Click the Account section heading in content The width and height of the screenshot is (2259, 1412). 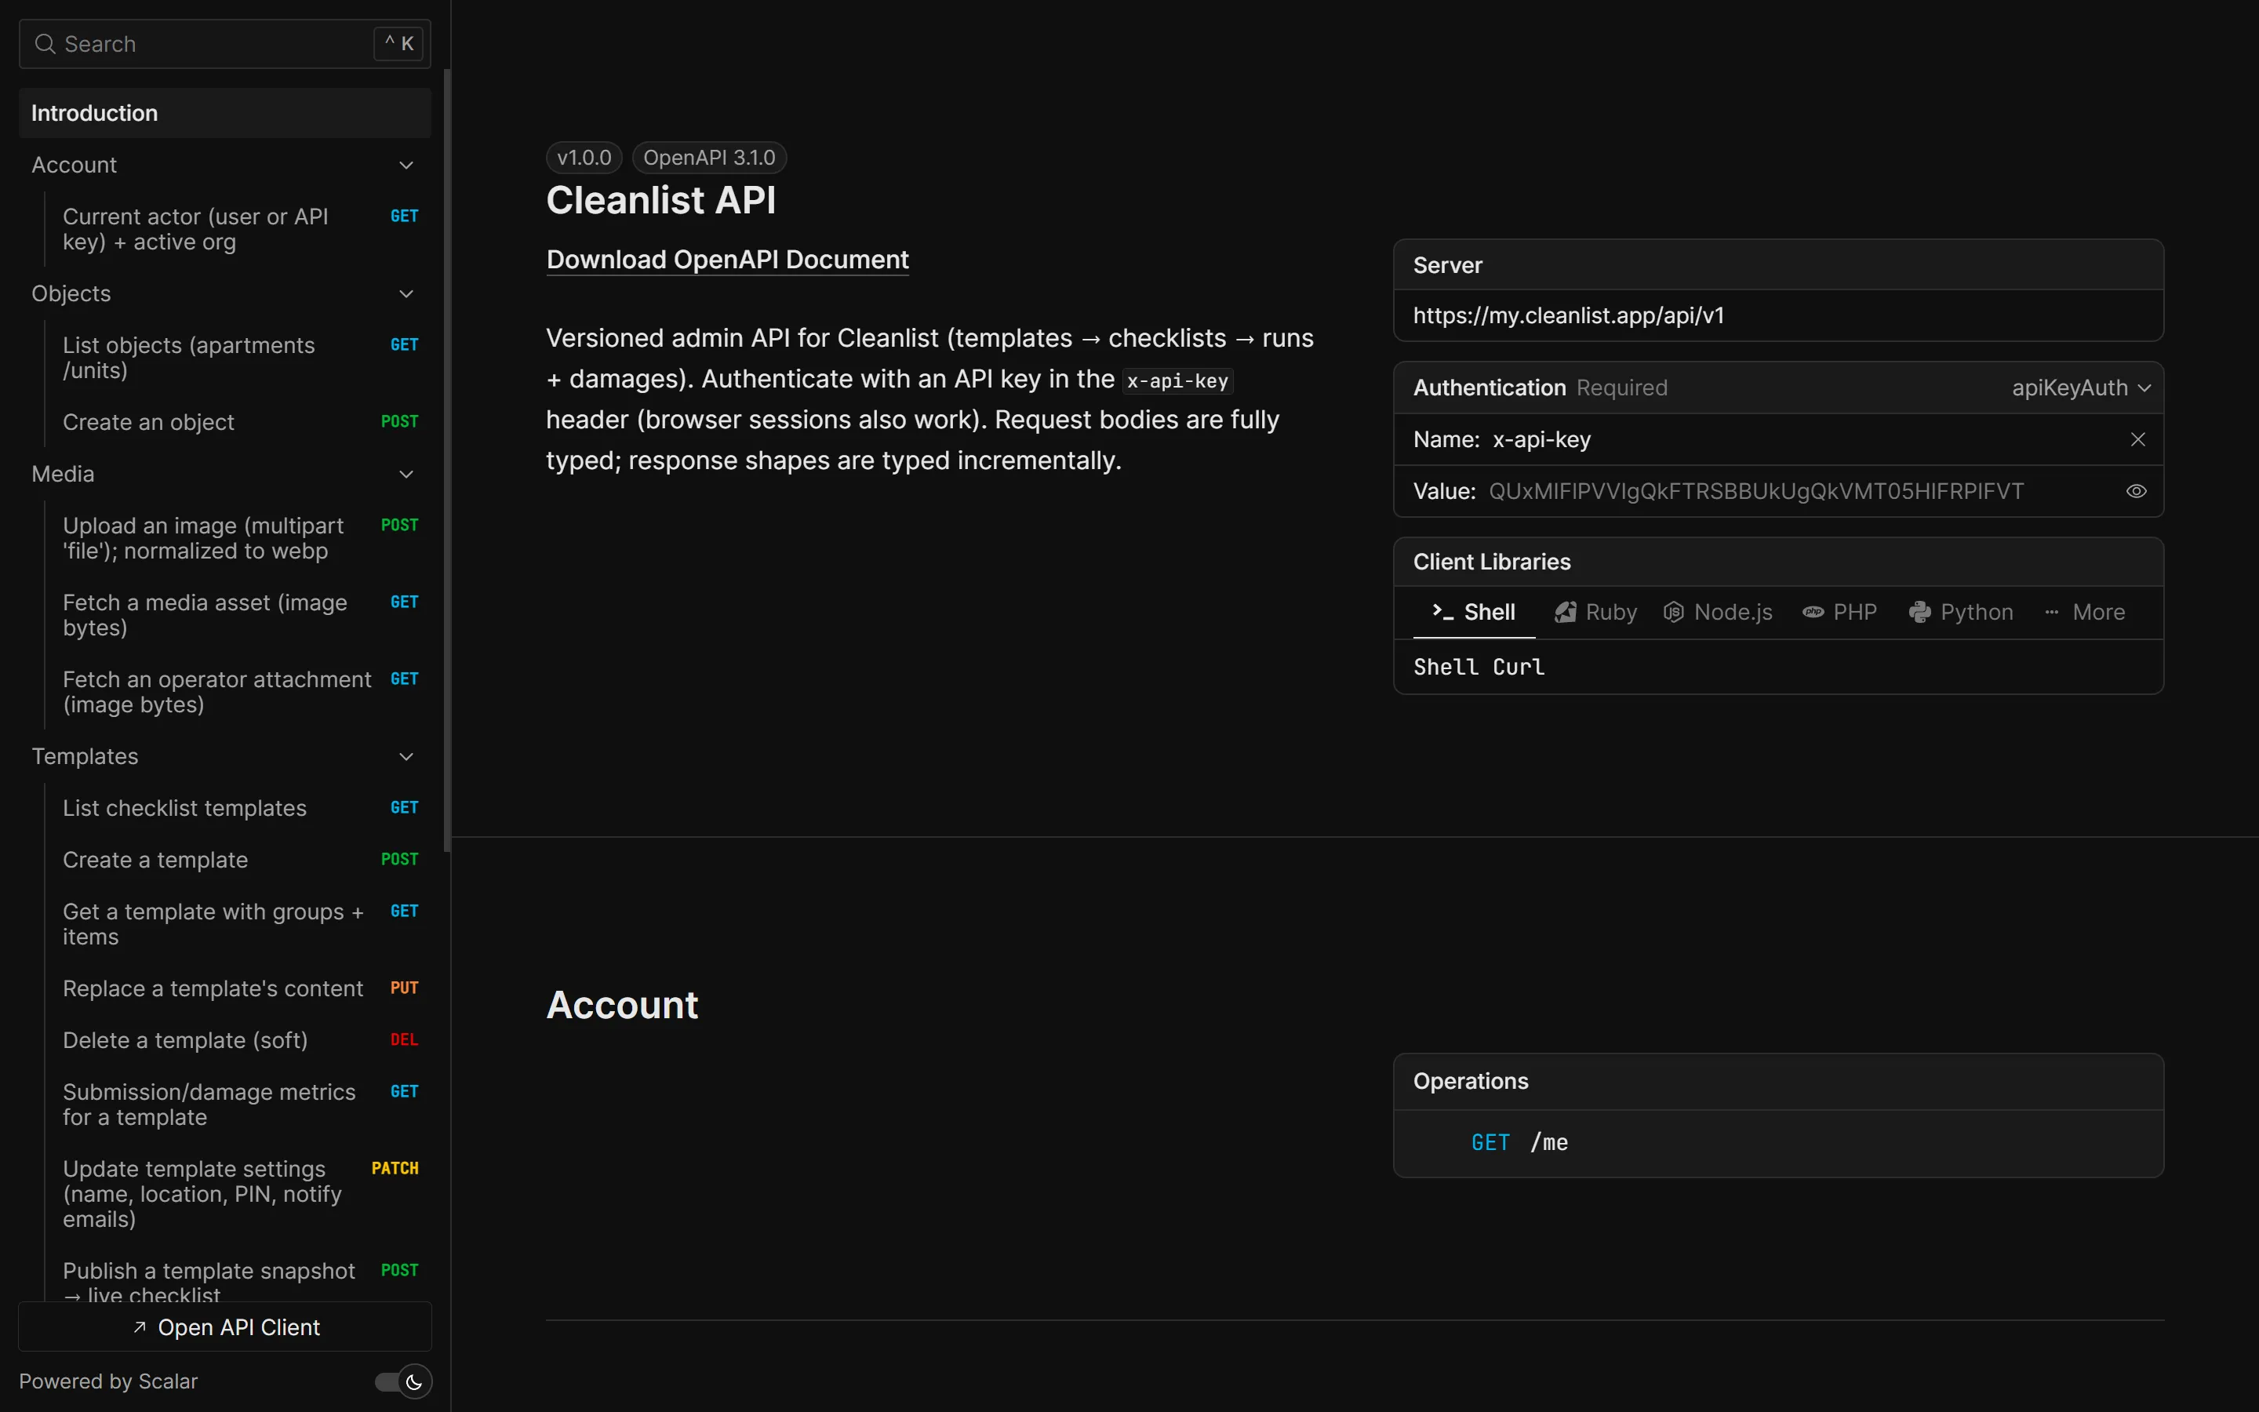pos(622,1005)
